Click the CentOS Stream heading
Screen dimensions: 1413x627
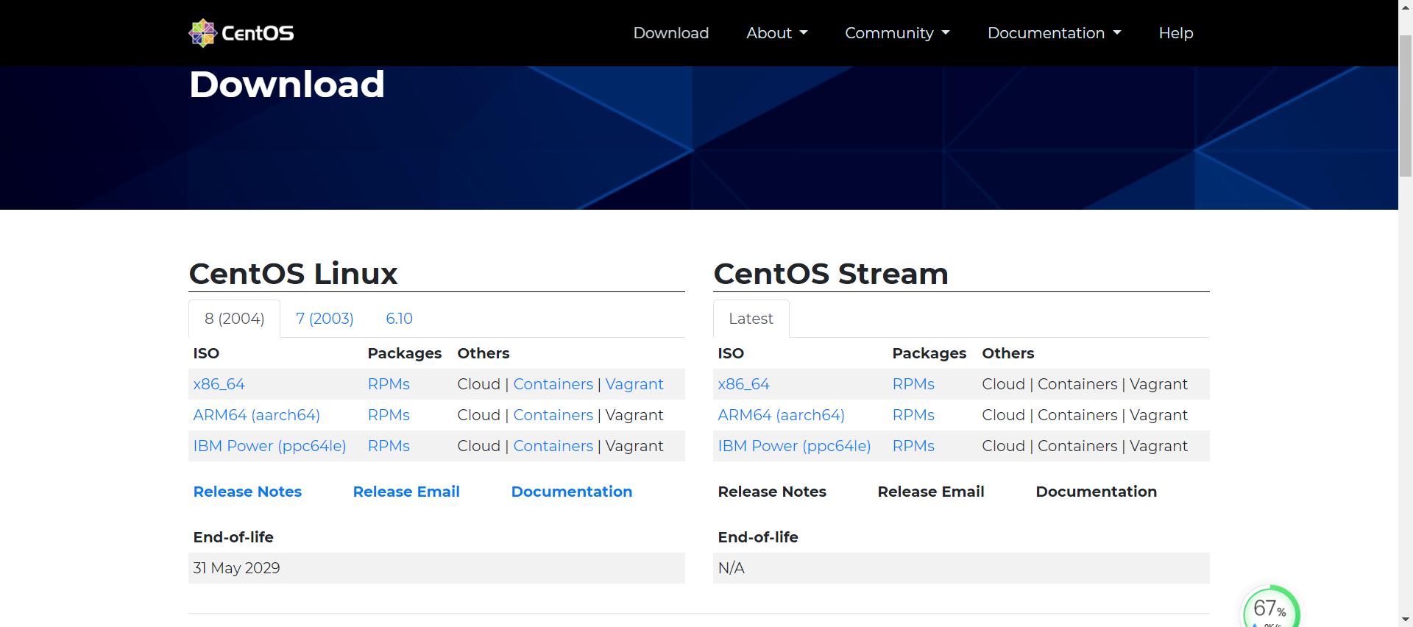[x=831, y=274]
